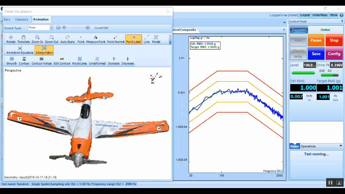This screenshot has height=194, width=345.
Task: Toggle the Point Label display
Action: pyautogui.click(x=133, y=39)
